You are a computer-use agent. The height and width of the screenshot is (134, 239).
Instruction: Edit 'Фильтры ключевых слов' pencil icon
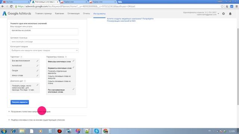(74, 61)
